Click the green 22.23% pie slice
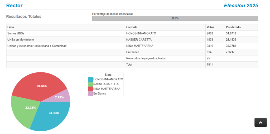Image resolution: width=270 pixels, height=134 pixels. [24, 109]
